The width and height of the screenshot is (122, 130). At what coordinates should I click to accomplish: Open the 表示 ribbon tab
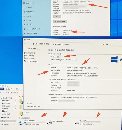click(17, 89)
